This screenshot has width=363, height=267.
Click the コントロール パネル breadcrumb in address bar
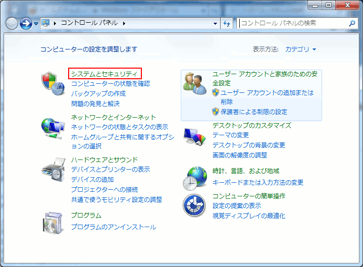point(88,23)
